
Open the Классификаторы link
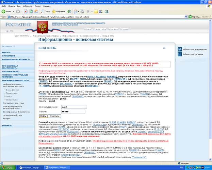coord(71,155)
